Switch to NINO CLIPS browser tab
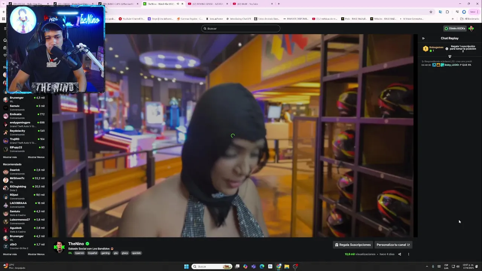Image resolution: width=482 pixels, height=271 pixels. [118, 4]
